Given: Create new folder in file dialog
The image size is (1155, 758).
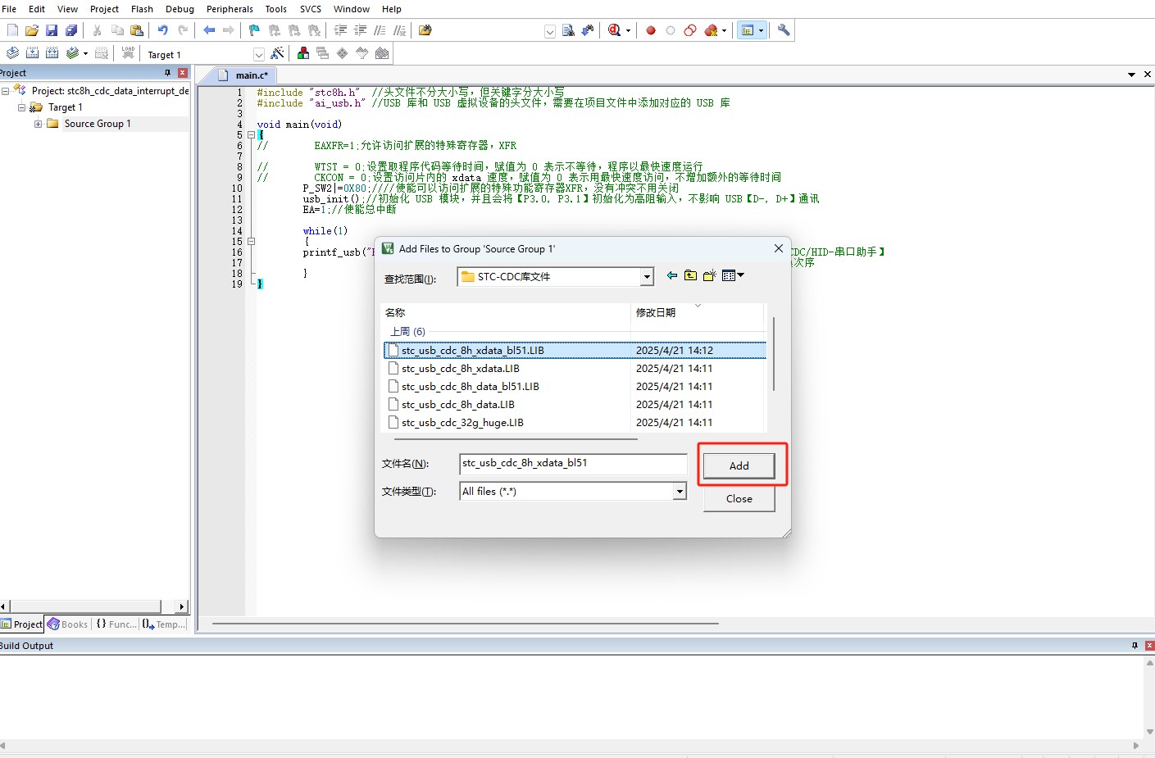Looking at the screenshot, I should [710, 275].
